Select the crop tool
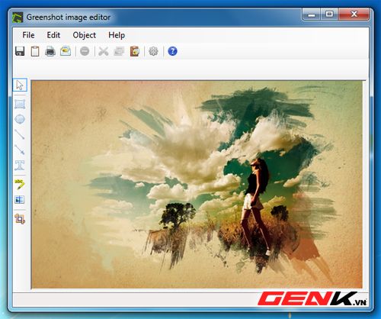381x319 pixels. [20, 219]
